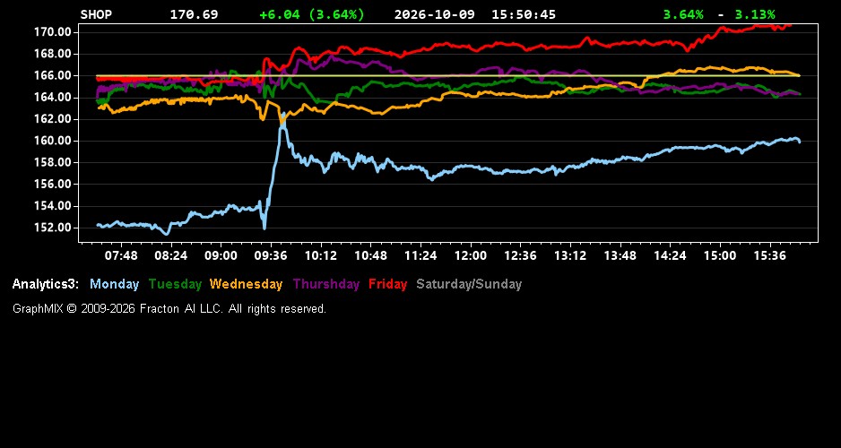841x448 pixels.
Task: Click the 152.00 y-axis label
Action: (51, 228)
